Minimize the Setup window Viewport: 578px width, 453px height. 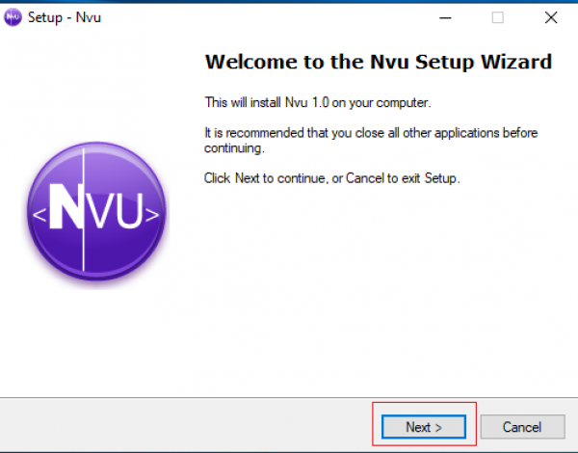444,16
